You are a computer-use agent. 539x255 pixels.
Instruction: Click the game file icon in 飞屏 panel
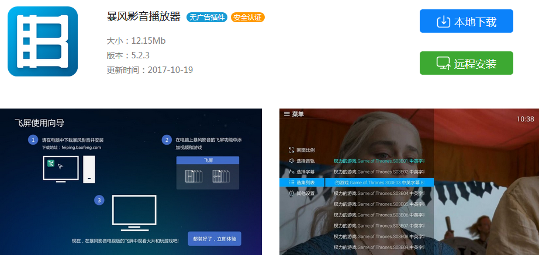point(221,176)
